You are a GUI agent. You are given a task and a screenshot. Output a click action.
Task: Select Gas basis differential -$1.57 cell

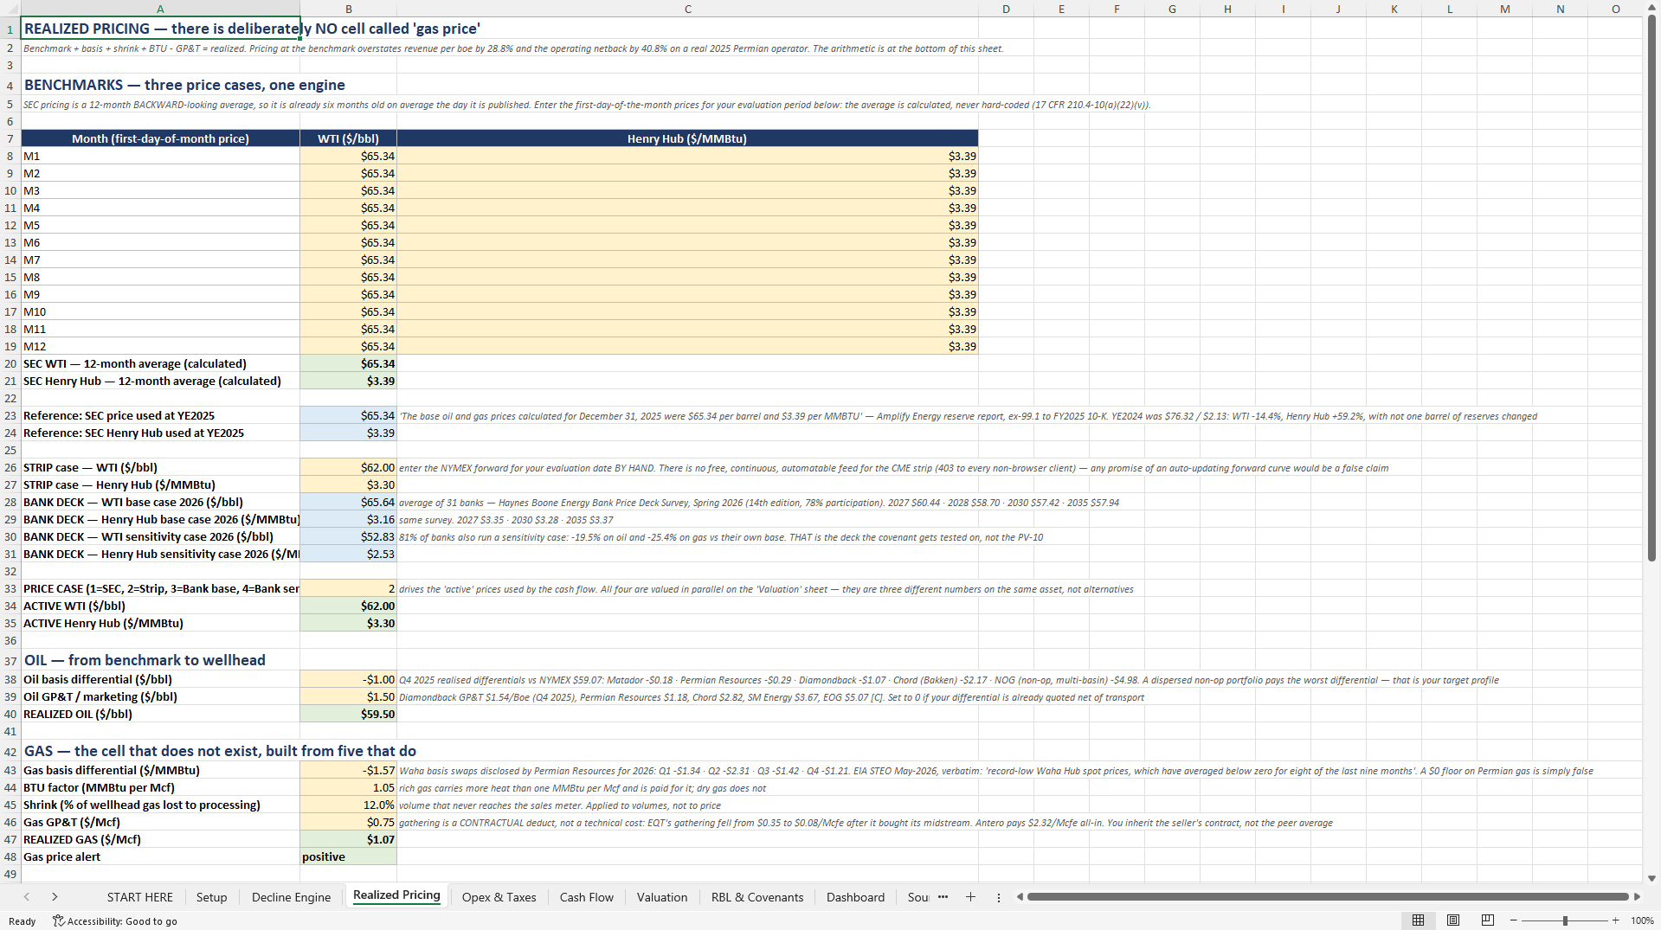[x=348, y=770]
